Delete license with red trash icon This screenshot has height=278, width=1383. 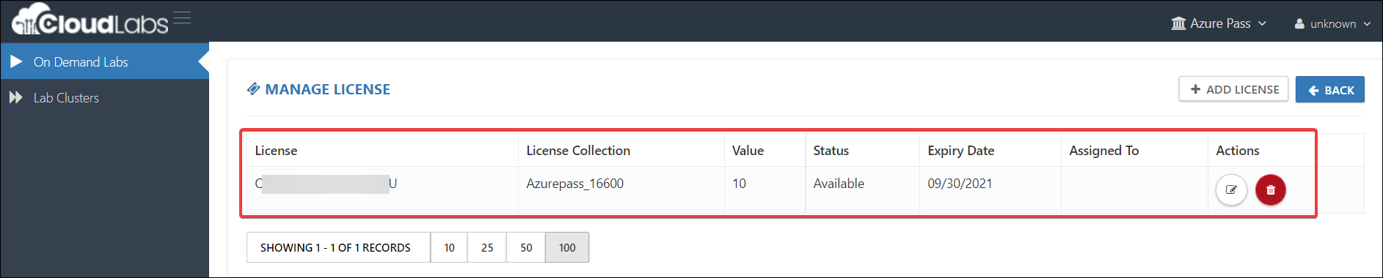(1271, 190)
